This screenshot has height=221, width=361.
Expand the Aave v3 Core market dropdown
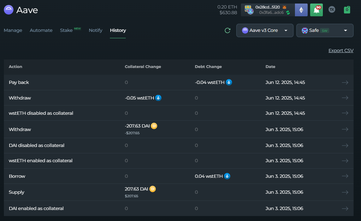pos(265,30)
